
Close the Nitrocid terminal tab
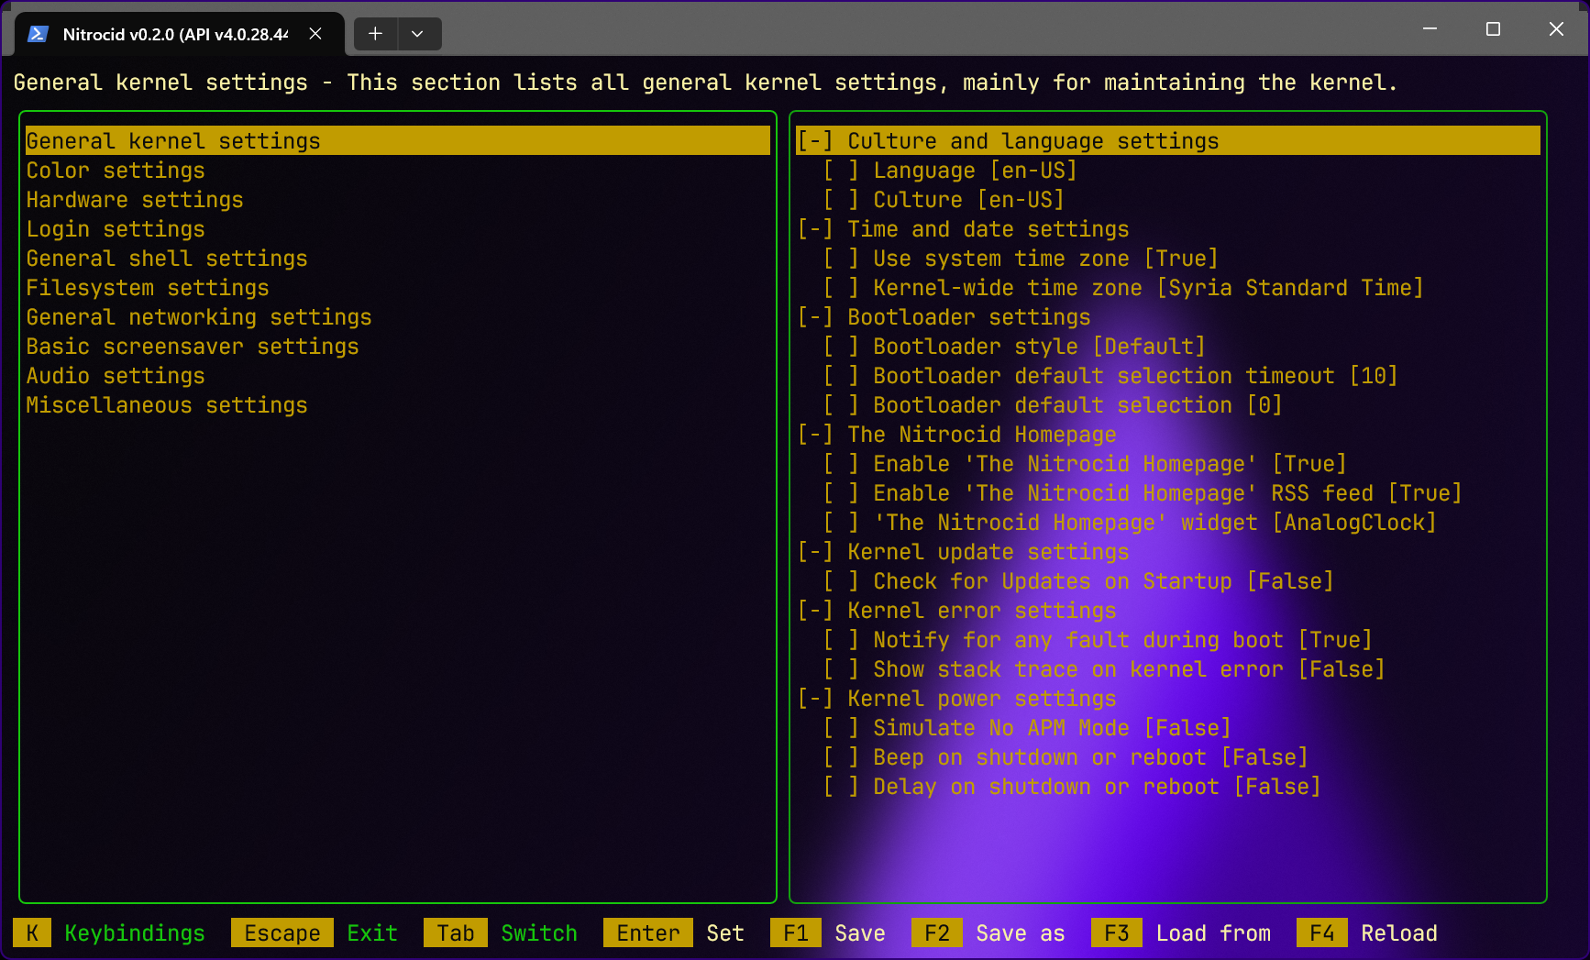coord(315,34)
